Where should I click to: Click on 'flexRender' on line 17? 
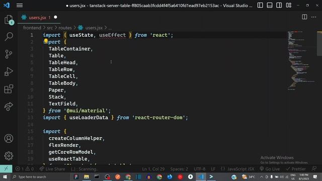coord(63,145)
